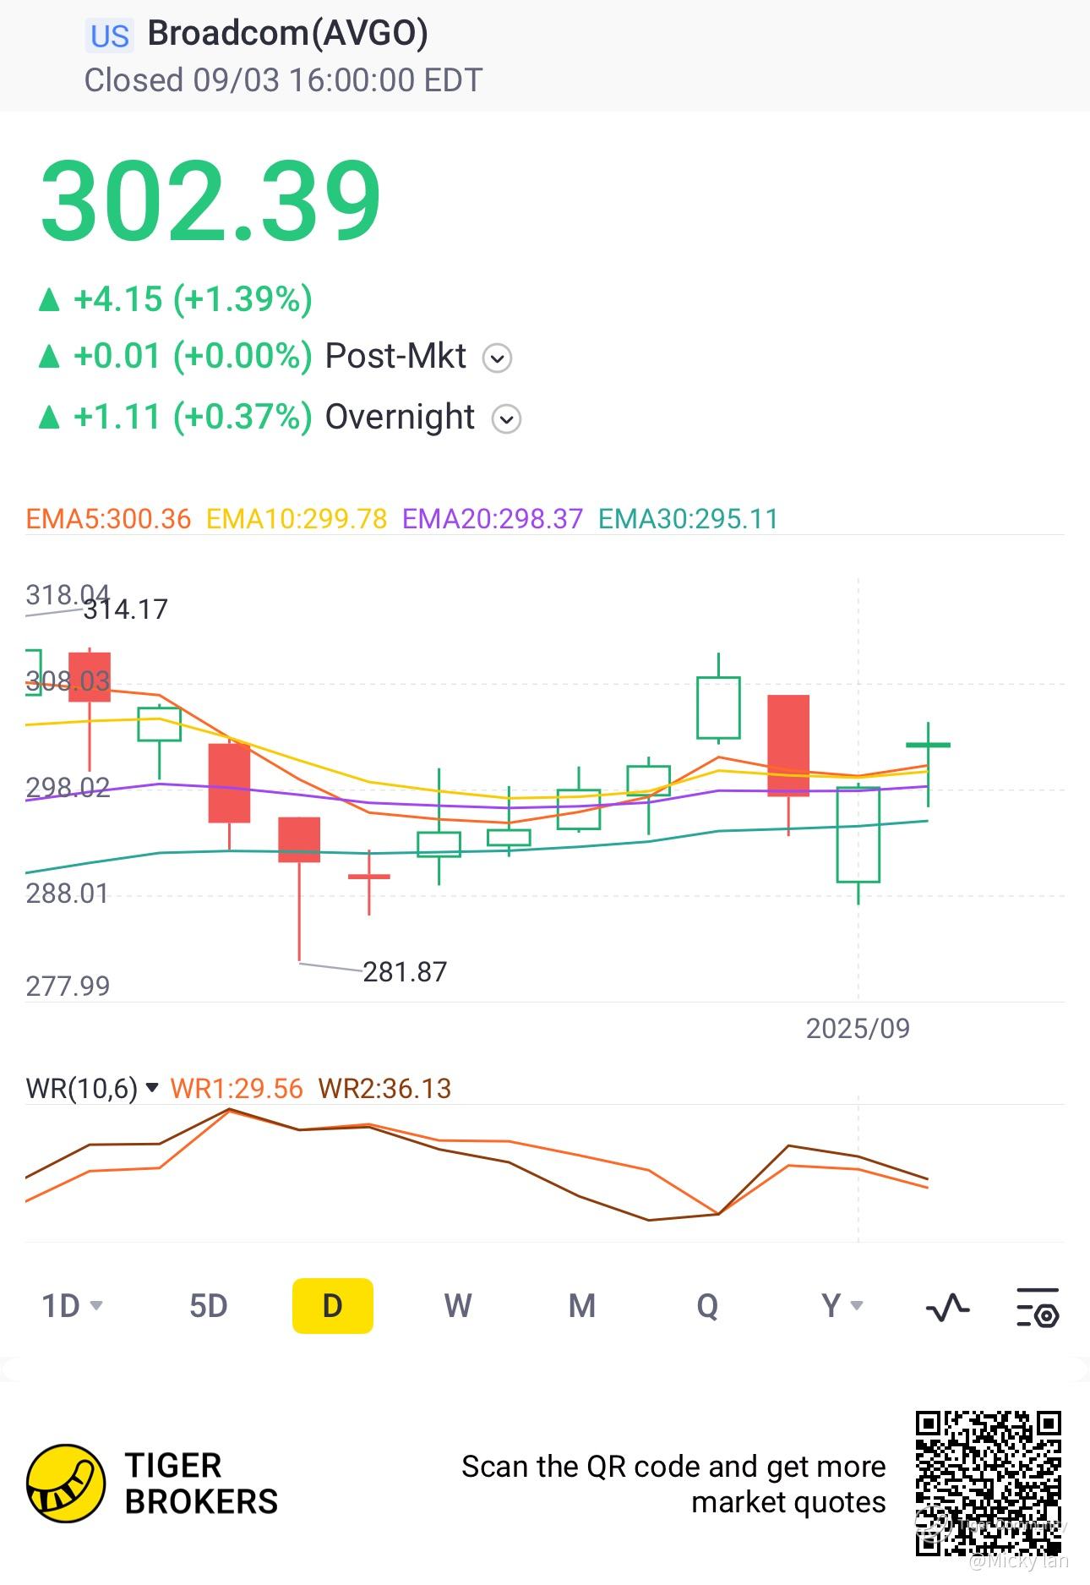Open chart display settings icon
Screen dimensions: 1090x1585
tap(1038, 1308)
